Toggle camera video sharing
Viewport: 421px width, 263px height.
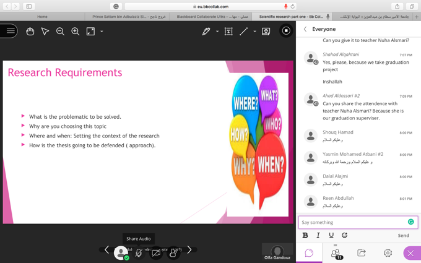pyautogui.click(x=156, y=252)
